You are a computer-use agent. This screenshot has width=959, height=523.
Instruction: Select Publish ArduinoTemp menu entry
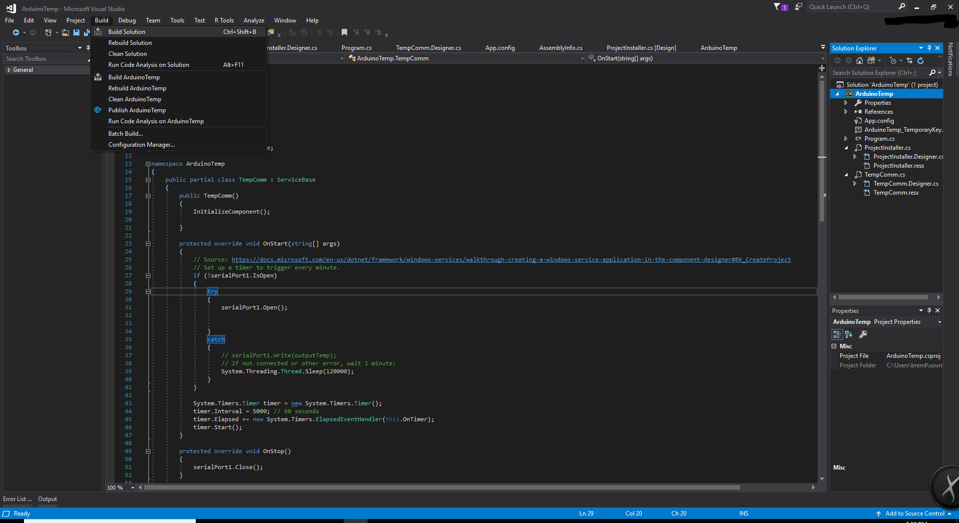coord(179,110)
